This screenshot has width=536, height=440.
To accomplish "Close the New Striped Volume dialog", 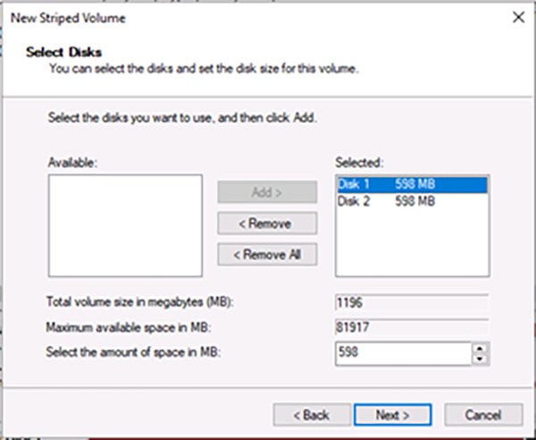I will click(515, 17).
